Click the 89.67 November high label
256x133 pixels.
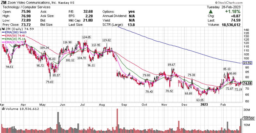click(x=171, y=65)
